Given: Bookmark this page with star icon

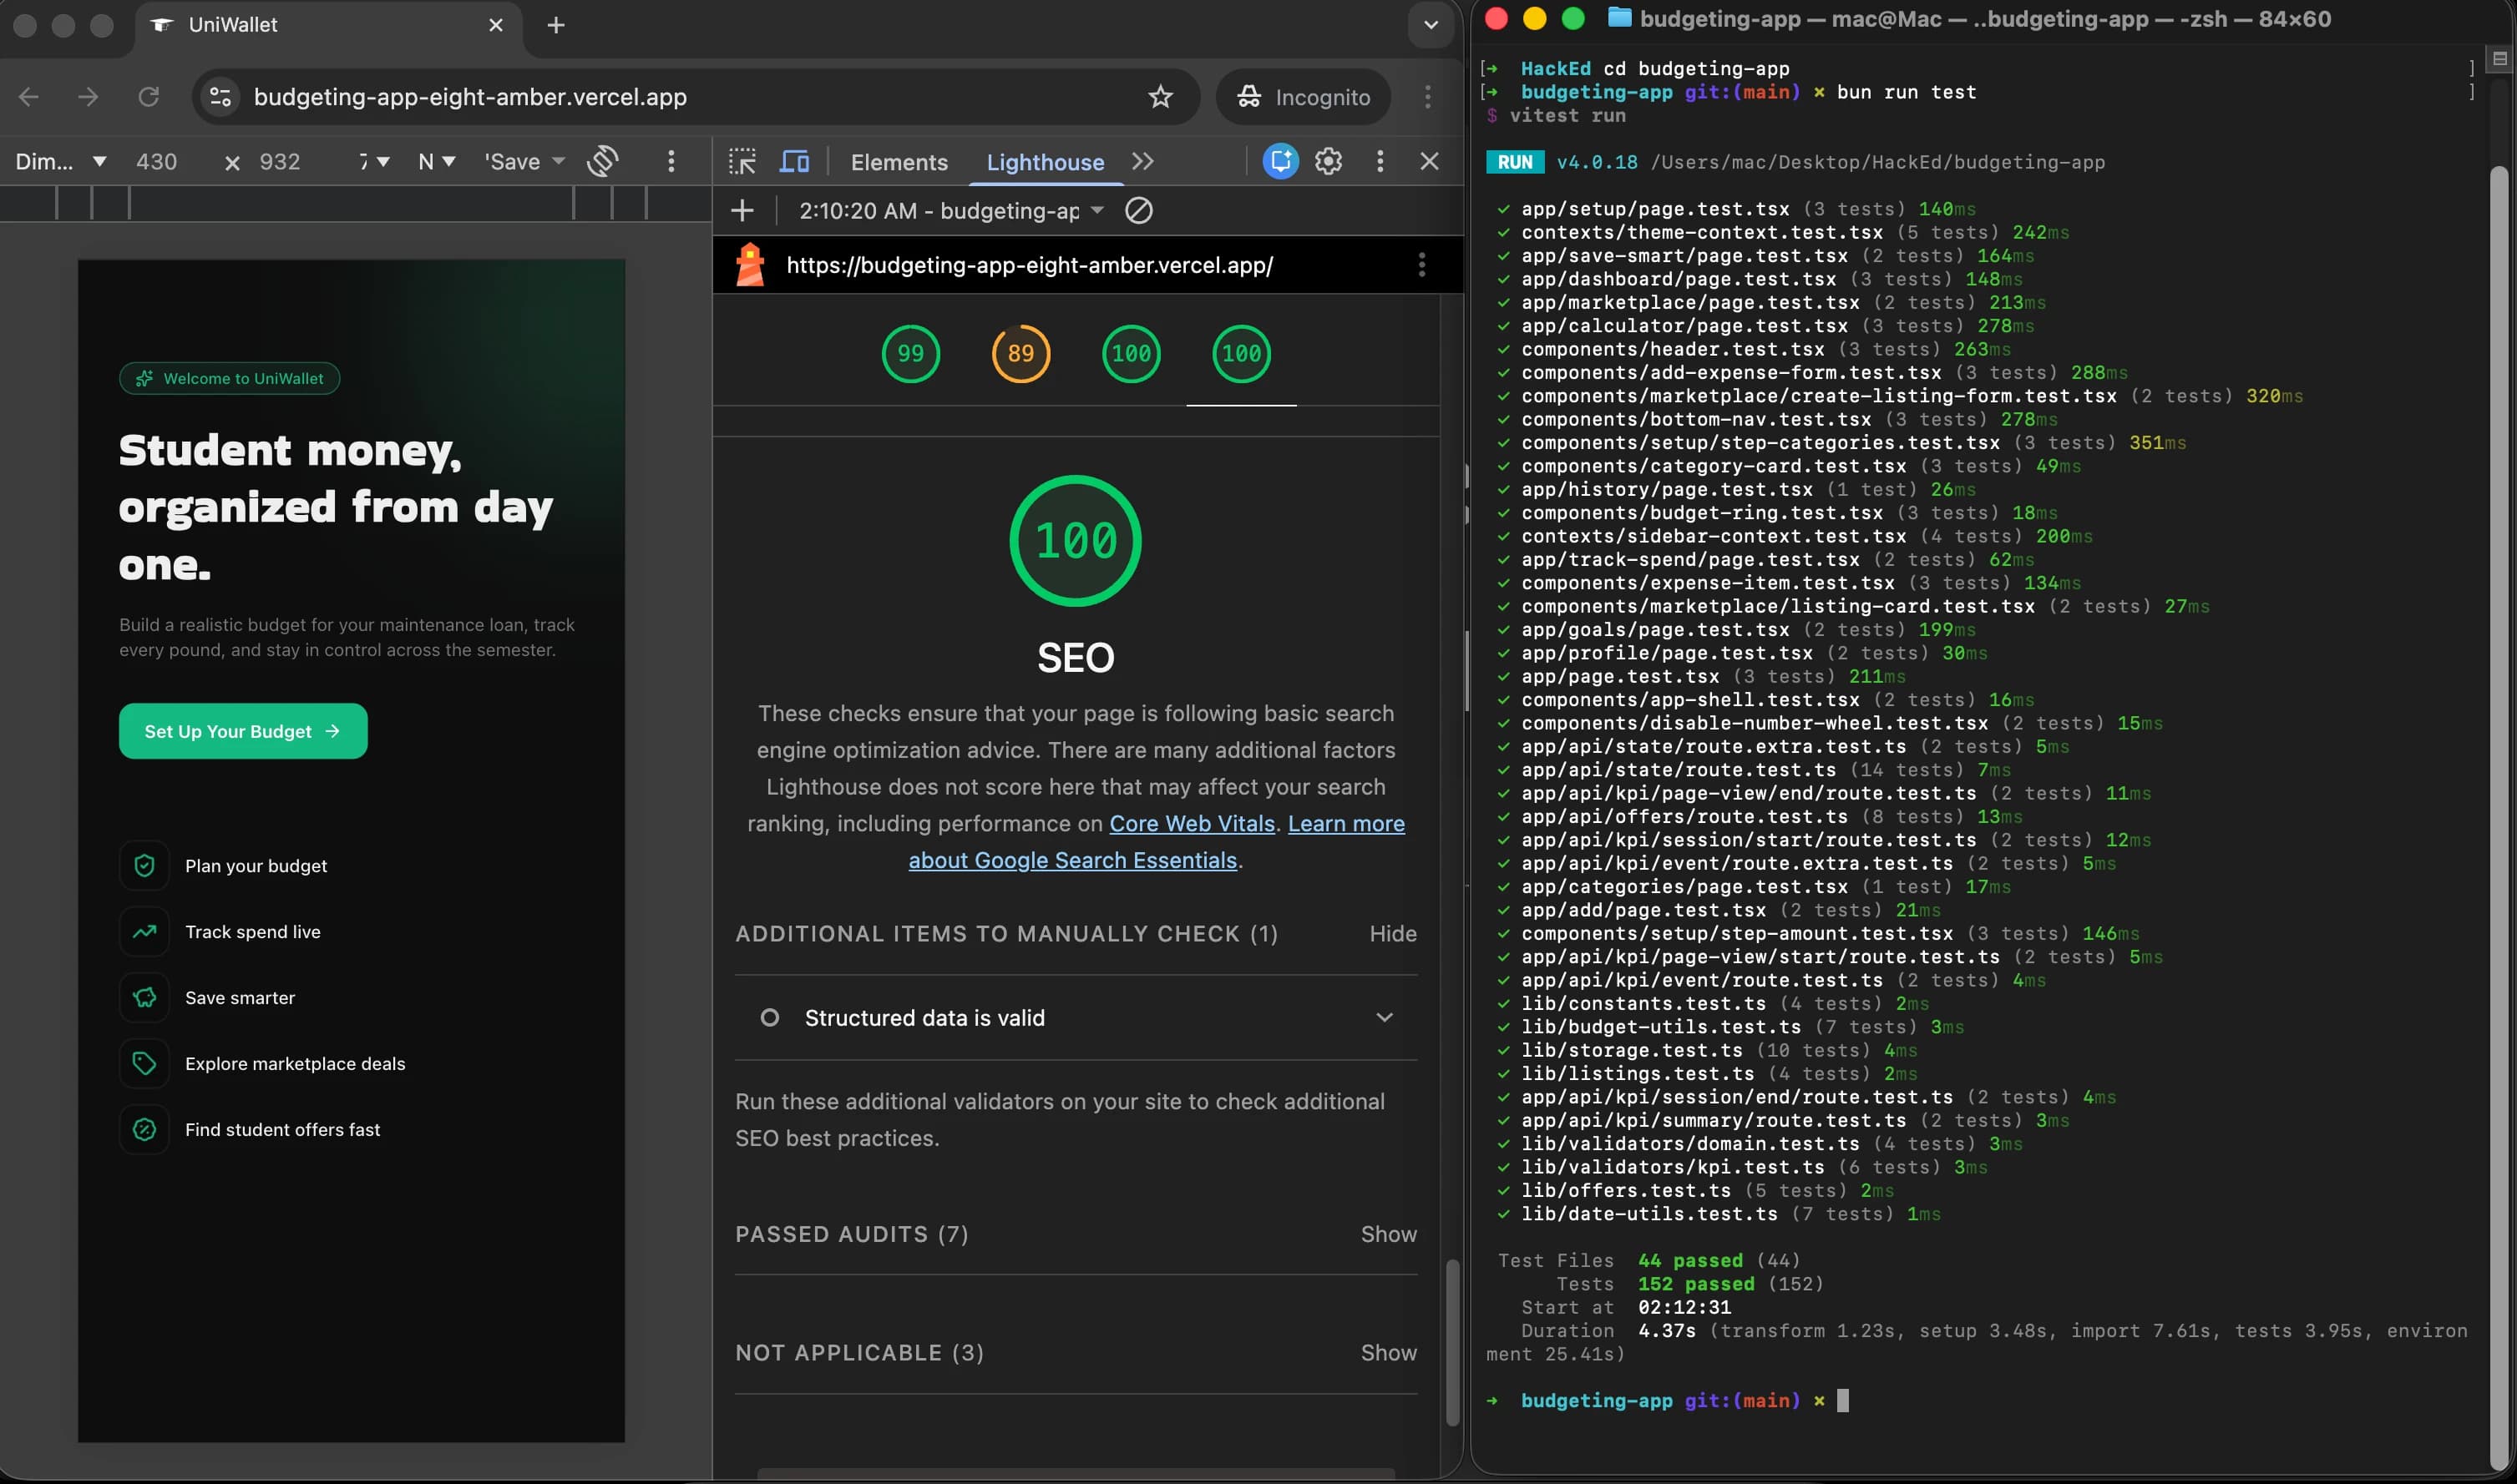Looking at the screenshot, I should [1159, 97].
